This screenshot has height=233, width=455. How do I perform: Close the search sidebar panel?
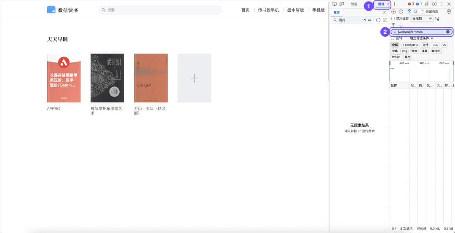(385, 13)
